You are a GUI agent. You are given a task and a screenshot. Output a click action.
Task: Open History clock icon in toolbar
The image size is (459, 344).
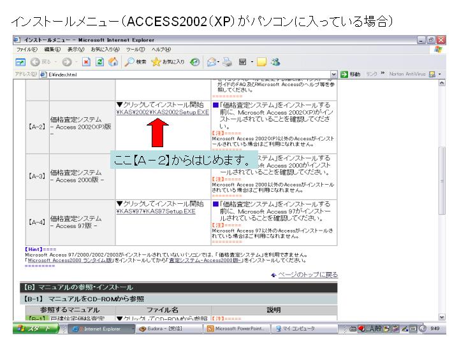point(194,62)
